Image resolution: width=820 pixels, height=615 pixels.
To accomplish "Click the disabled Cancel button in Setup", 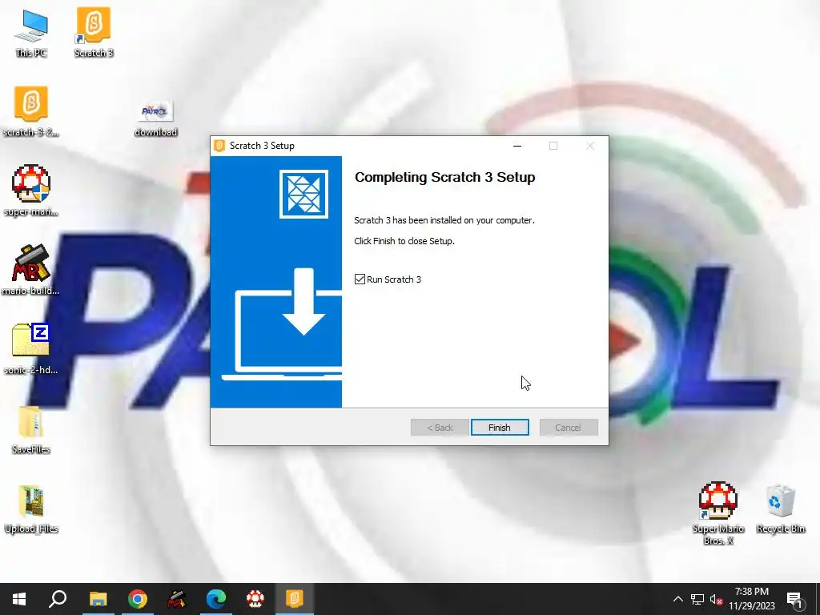I will coord(569,428).
